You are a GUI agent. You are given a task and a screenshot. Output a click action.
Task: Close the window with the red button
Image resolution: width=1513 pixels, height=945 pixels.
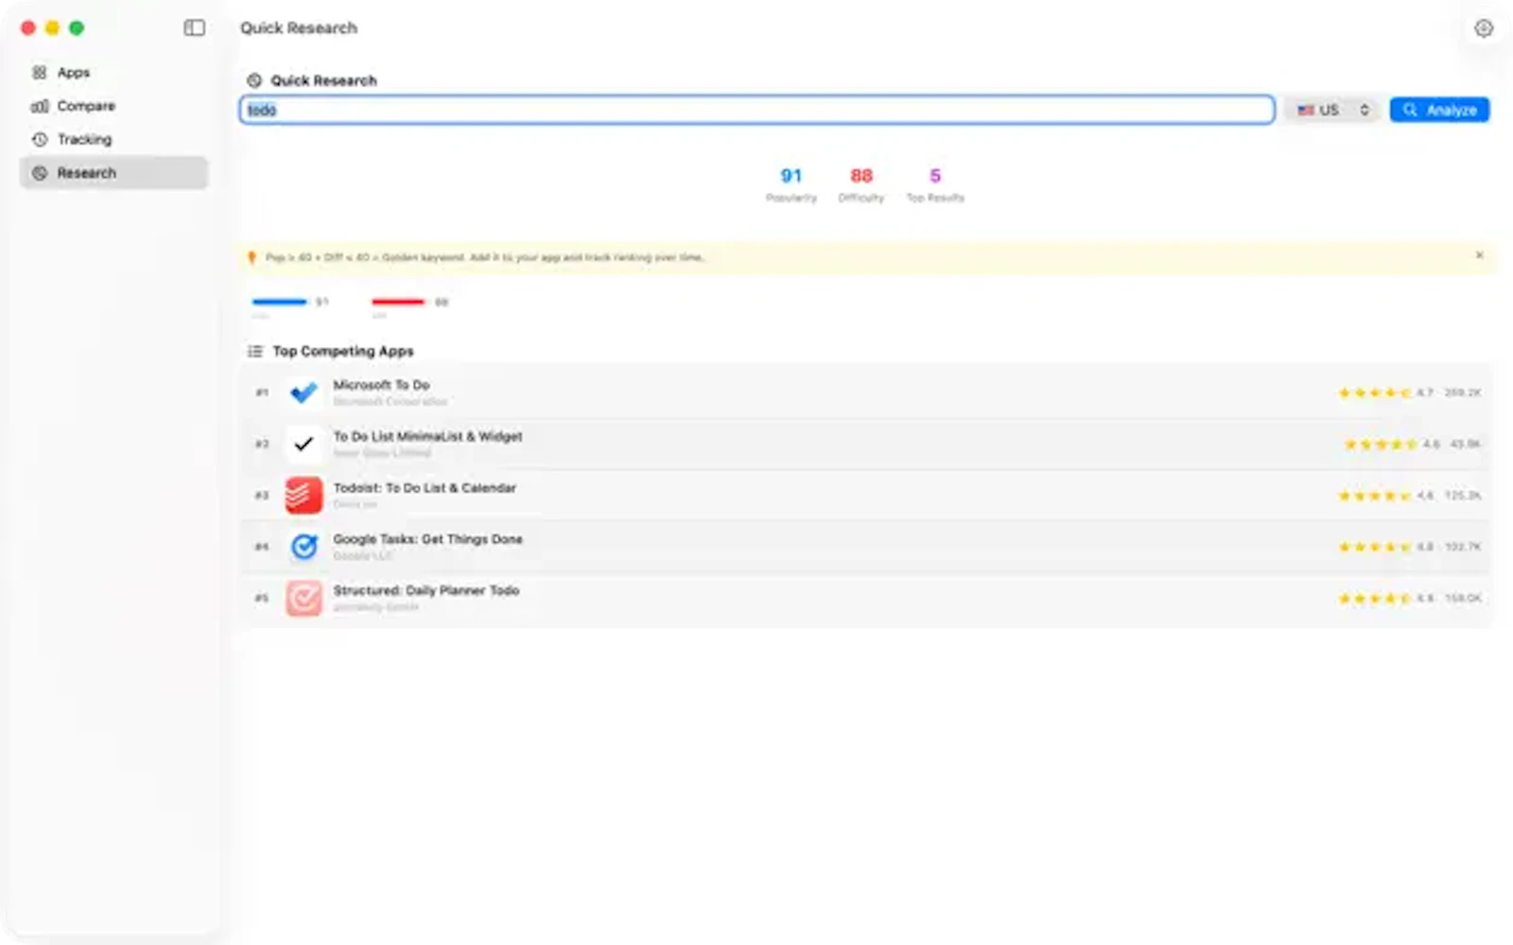click(28, 27)
